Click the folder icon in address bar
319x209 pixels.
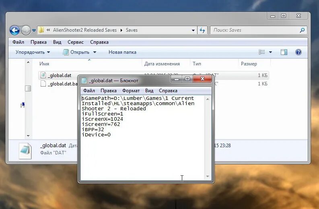pyautogui.click(x=41, y=30)
